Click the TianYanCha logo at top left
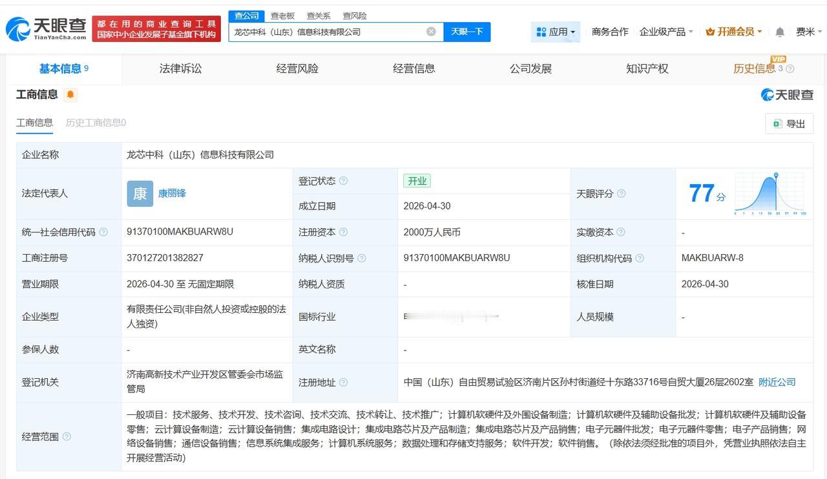Viewport: 827px width, 479px height. (x=46, y=29)
